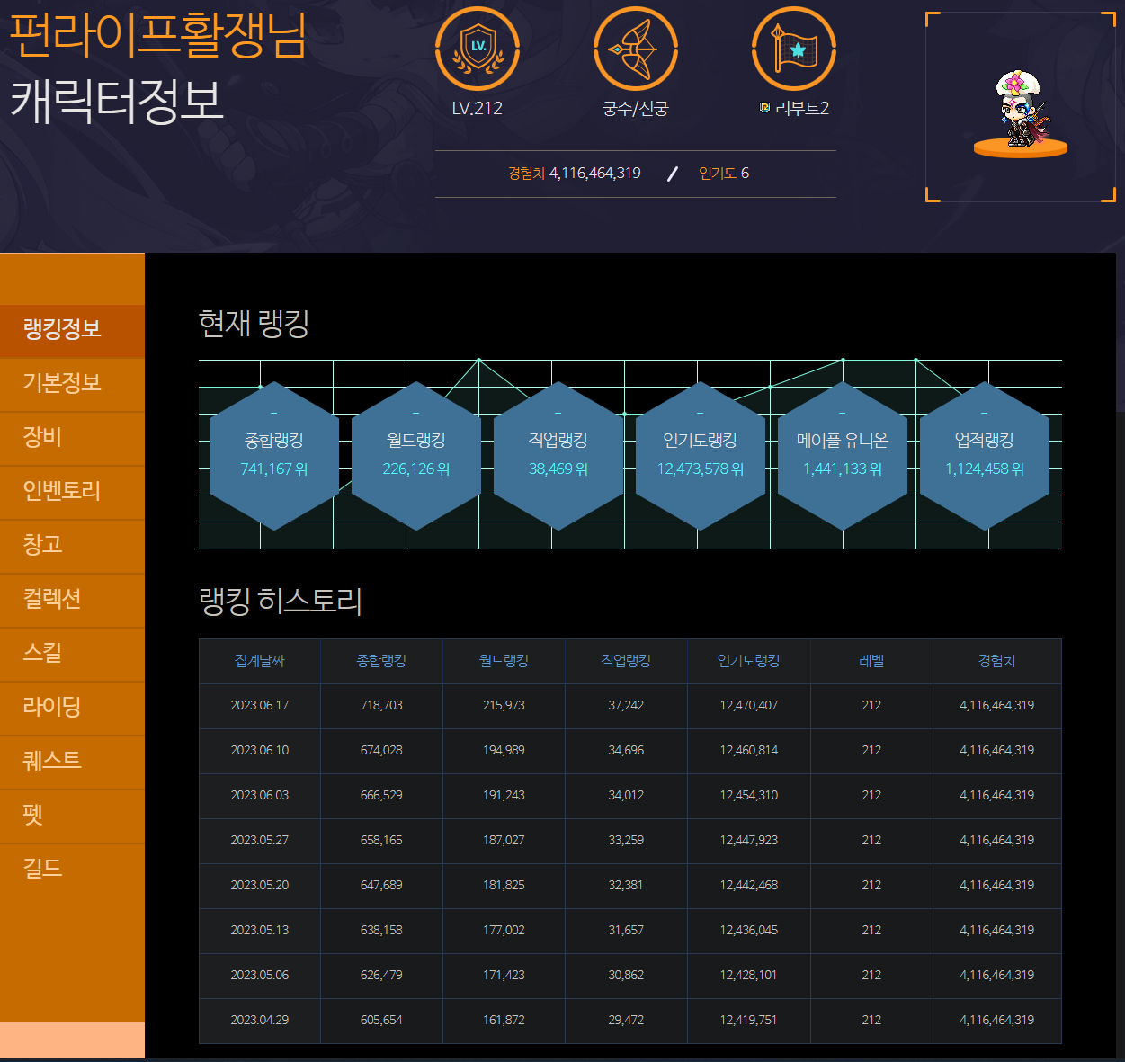Screen dimensions: 1125x1062
Task: Click the 177,002 world rank cell
Action: click(504, 931)
